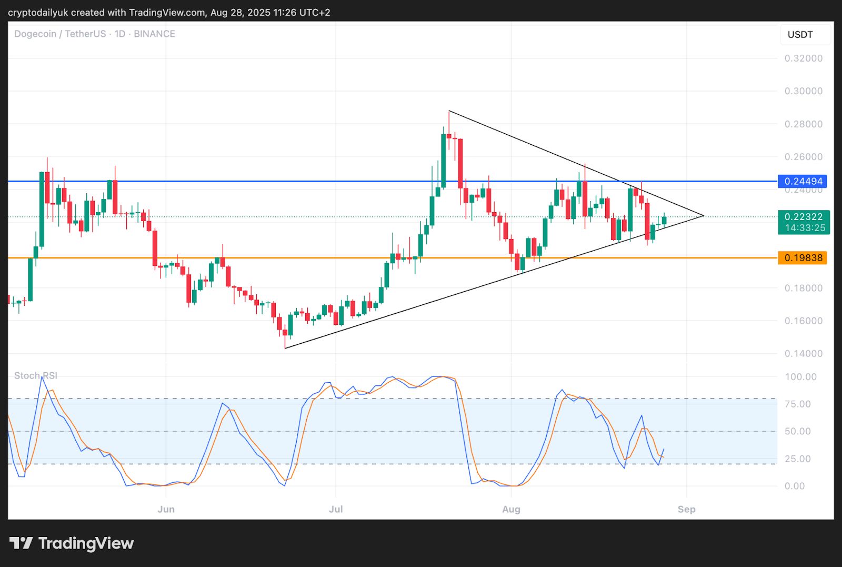The height and width of the screenshot is (567, 842).
Task: Click the 0.28000 price axis value
Action: point(804,124)
